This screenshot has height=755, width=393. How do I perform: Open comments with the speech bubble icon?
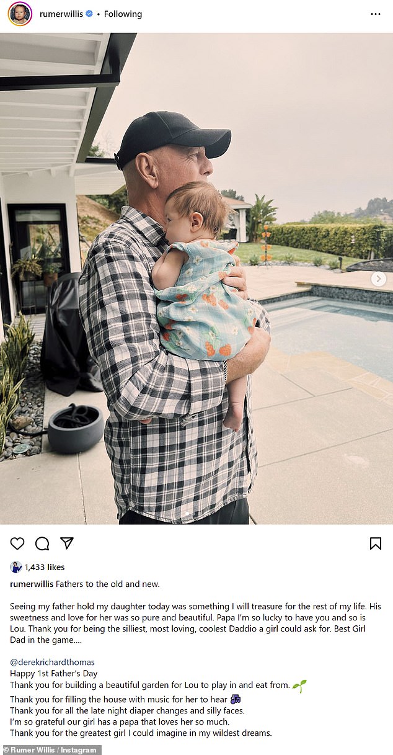click(42, 543)
